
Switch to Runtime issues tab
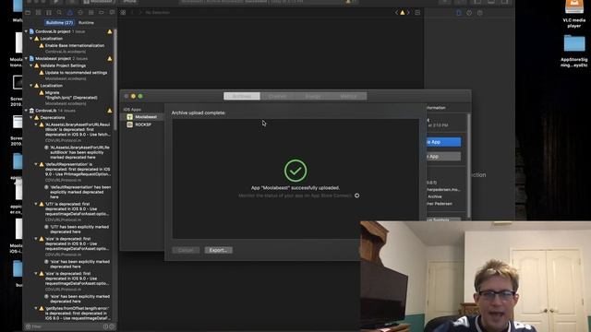point(86,22)
